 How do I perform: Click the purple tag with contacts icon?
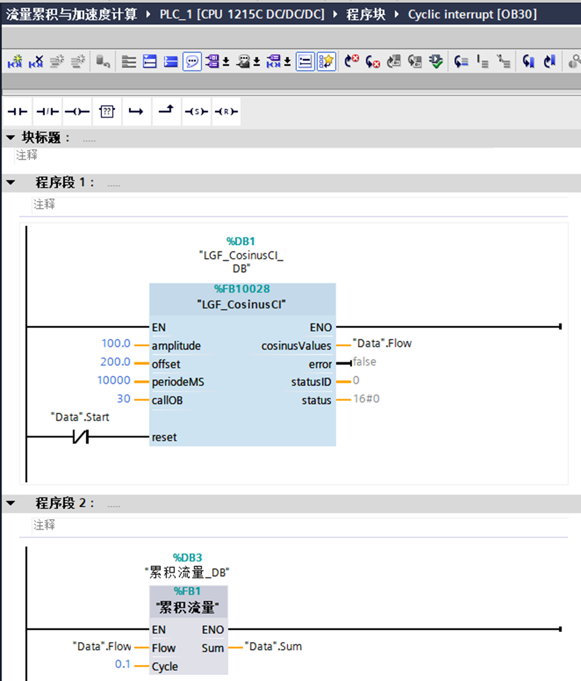click(274, 62)
